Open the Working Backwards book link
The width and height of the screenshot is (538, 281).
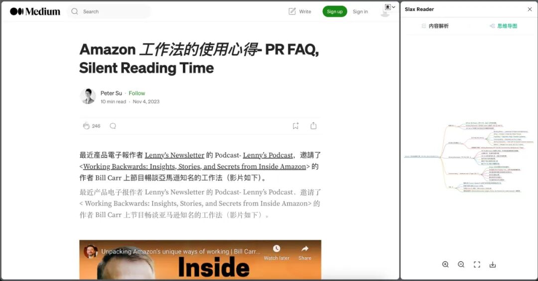pyautogui.click(x=195, y=166)
